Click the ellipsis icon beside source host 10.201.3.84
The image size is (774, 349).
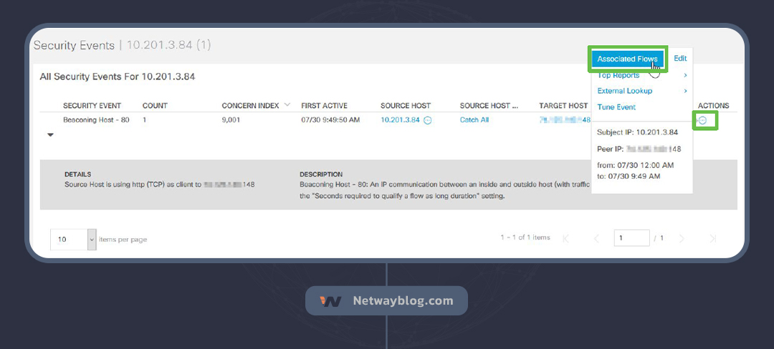pyautogui.click(x=428, y=120)
